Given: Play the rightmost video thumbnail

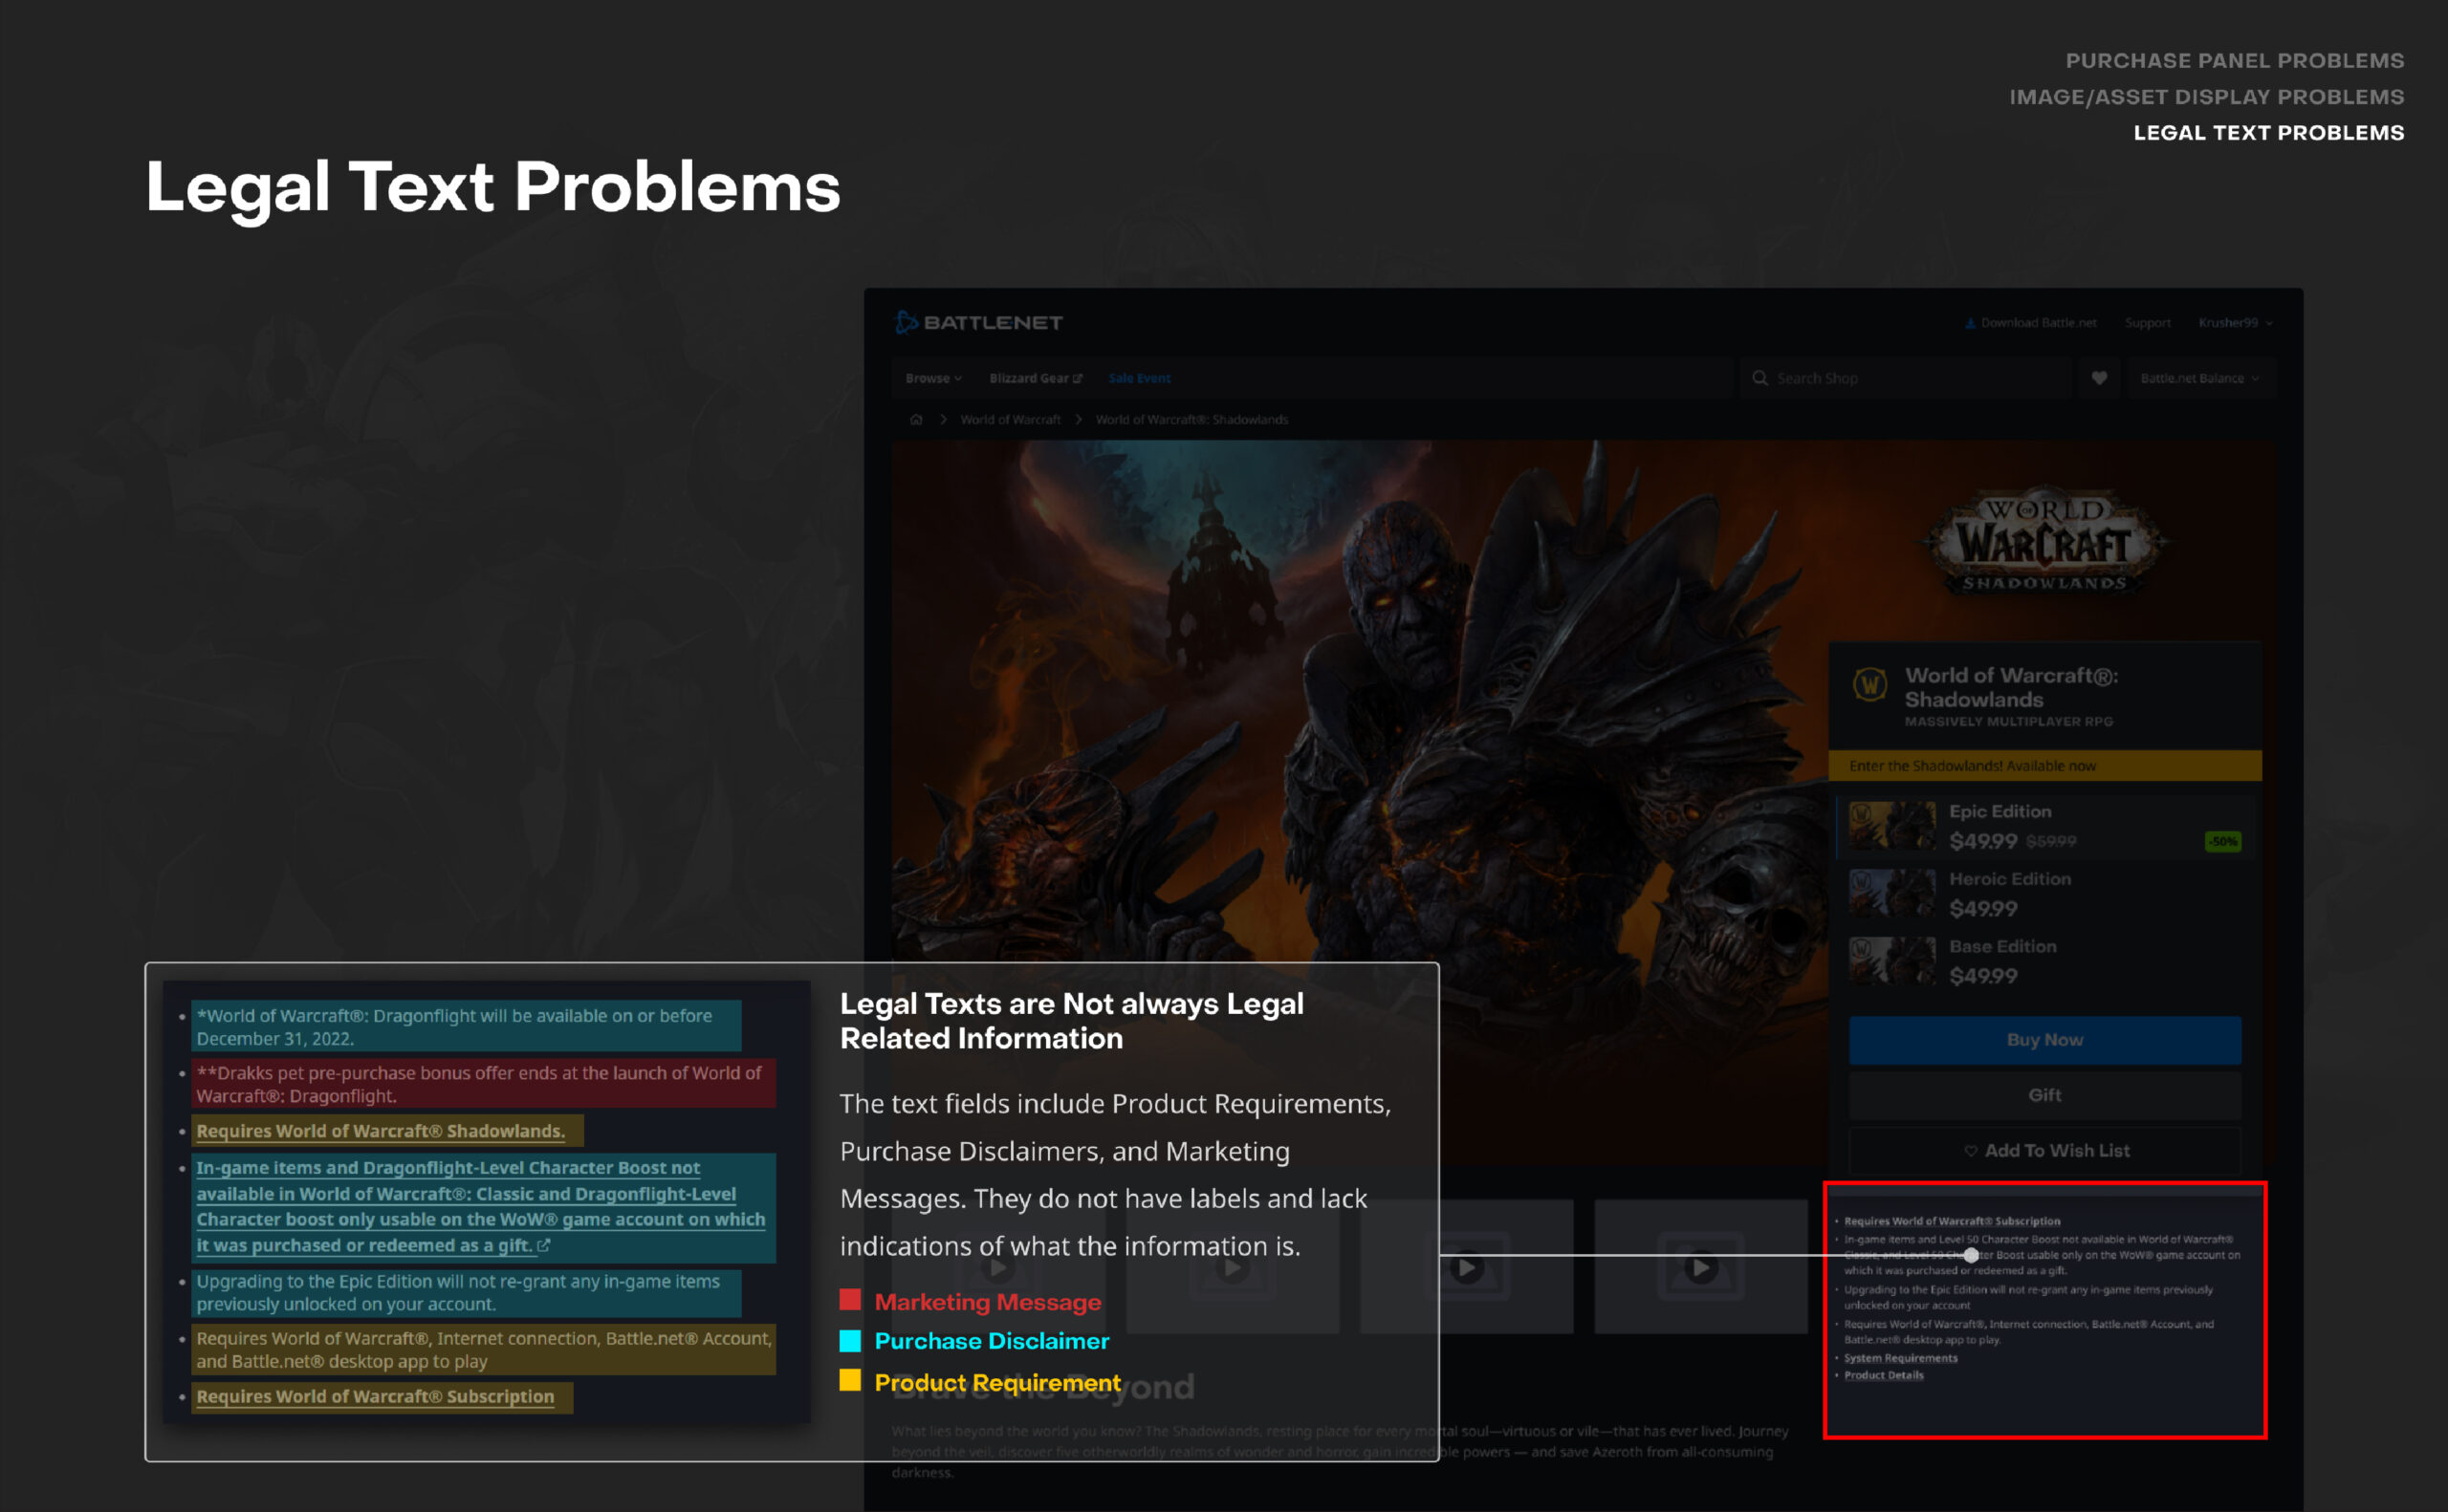Looking at the screenshot, I should [1701, 1268].
